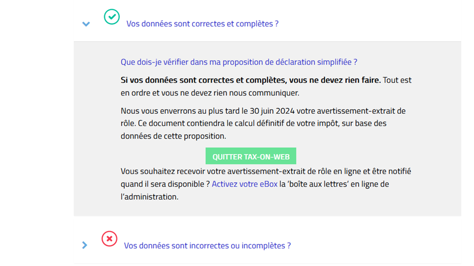The width and height of the screenshot is (474, 266).
Task: Click the paragraph starting 'Nous vous enverrons'
Action: tap(263, 123)
